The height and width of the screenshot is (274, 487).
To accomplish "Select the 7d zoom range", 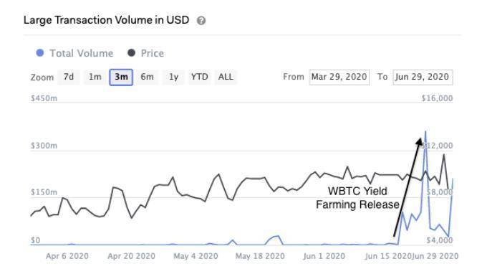I will pyautogui.click(x=69, y=77).
